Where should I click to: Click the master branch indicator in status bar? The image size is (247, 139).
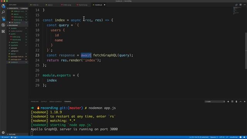pyautogui.click(x=5, y=137)
